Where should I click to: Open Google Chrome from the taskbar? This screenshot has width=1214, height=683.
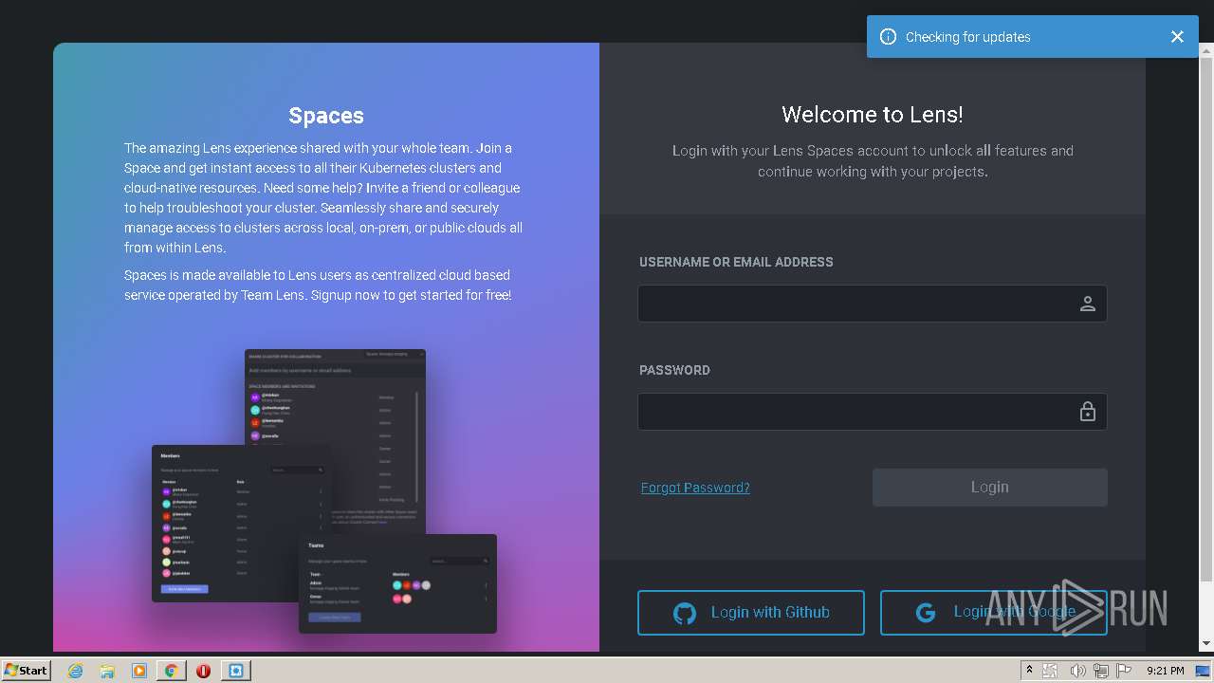tap(171, 671)
